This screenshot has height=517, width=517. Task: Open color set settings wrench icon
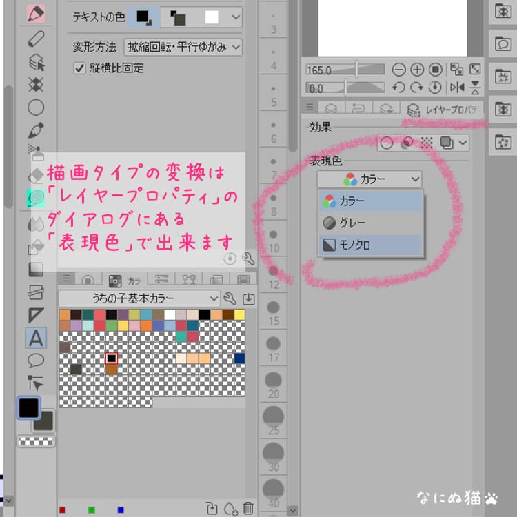(x=230, y=298)
